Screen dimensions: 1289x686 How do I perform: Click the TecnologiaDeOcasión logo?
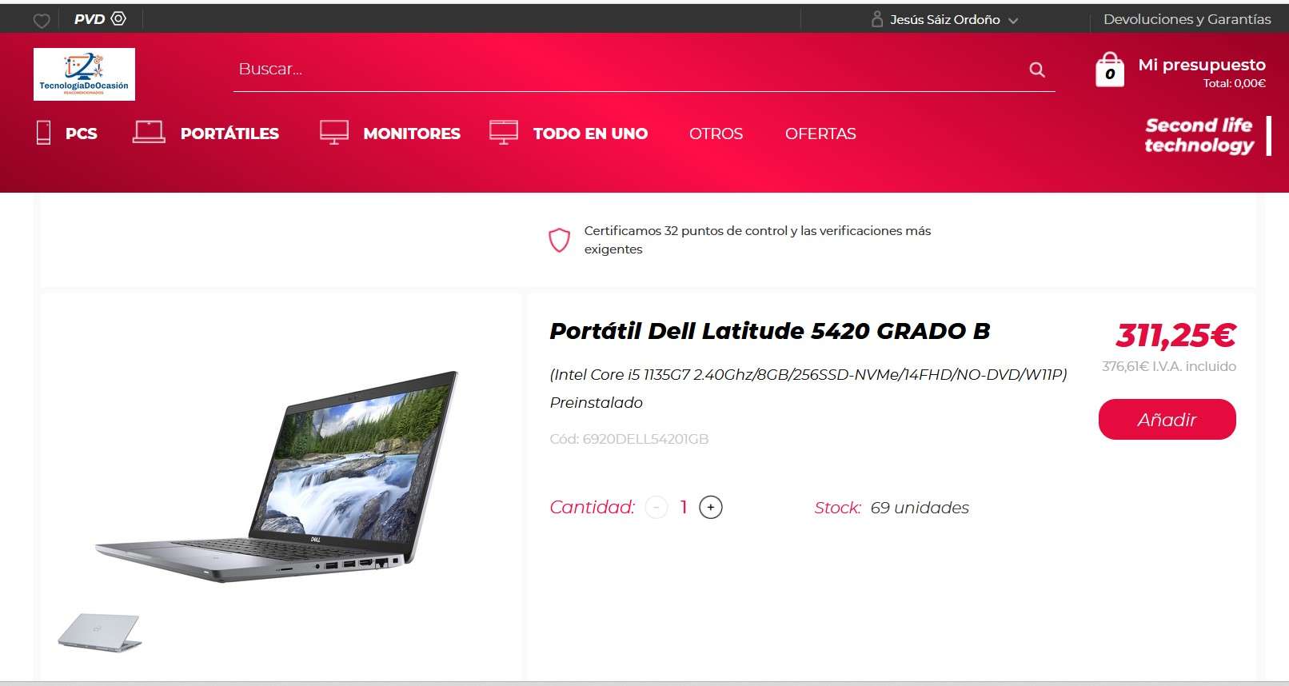coord(84,74)
